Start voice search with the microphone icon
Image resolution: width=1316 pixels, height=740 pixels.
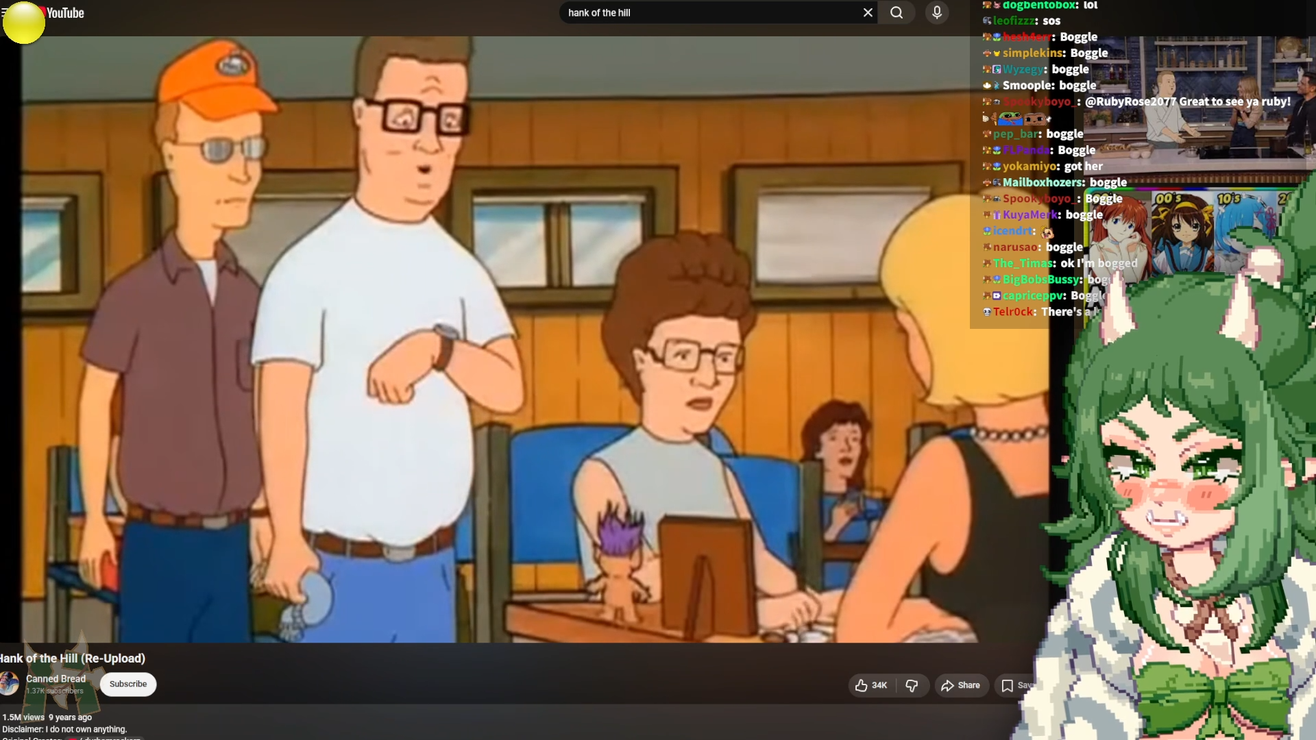[x=937, y=12]
